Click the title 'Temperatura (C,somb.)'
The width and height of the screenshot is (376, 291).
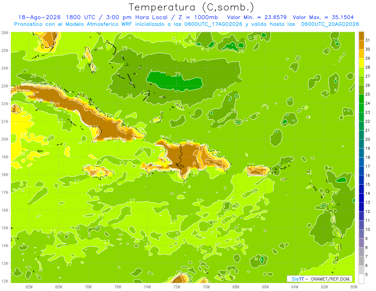click(191, 8)
